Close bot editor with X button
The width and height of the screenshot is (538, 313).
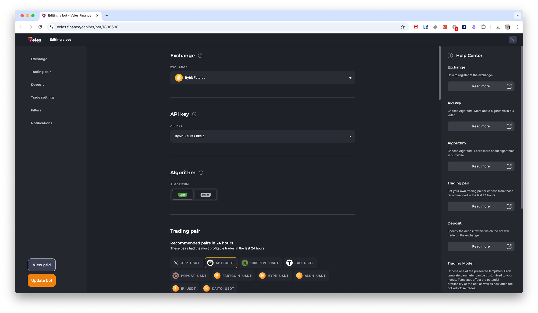tap(513, 40)
